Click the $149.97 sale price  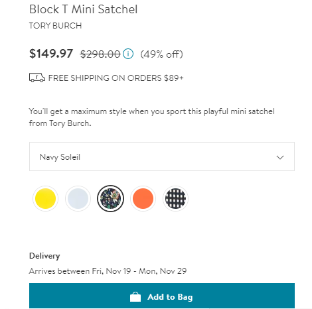(51, 54)
